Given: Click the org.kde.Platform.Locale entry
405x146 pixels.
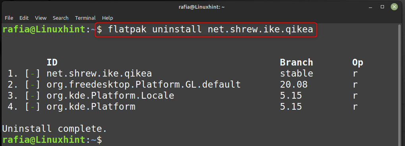Looking at the screenshot, I should point(110,96).
